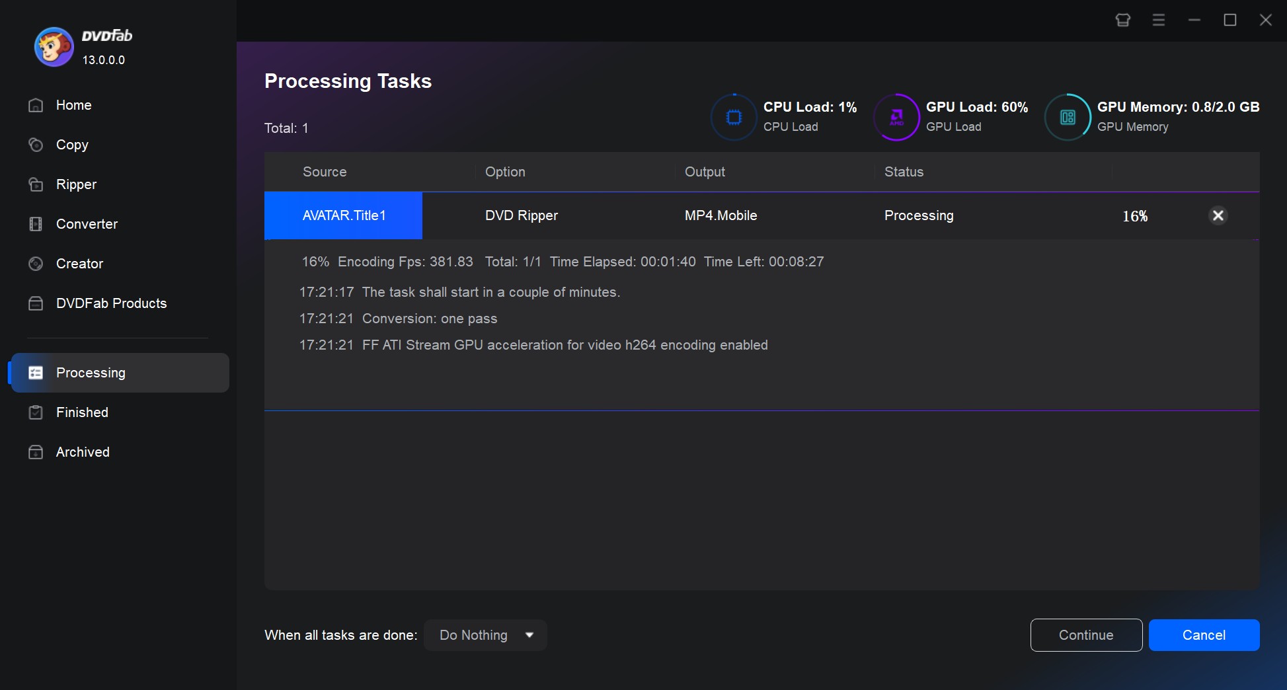The height and width of the screenshot is (690, 1287).
Task: Open the hamburger menu in title bar
Action: click(1158, 20)
